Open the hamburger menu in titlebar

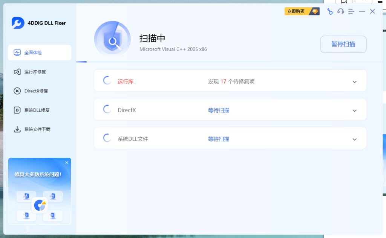(351, 12)
